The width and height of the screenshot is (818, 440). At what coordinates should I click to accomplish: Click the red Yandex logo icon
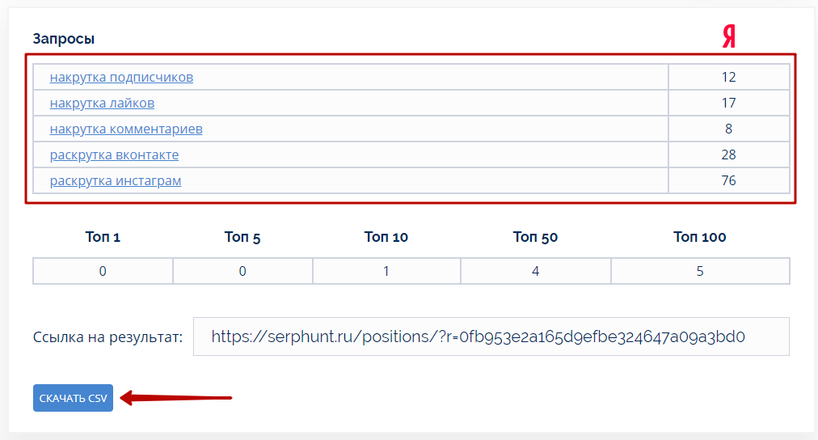tap(729, 36)
